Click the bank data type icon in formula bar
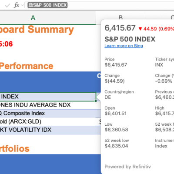 tap(30, 5)
